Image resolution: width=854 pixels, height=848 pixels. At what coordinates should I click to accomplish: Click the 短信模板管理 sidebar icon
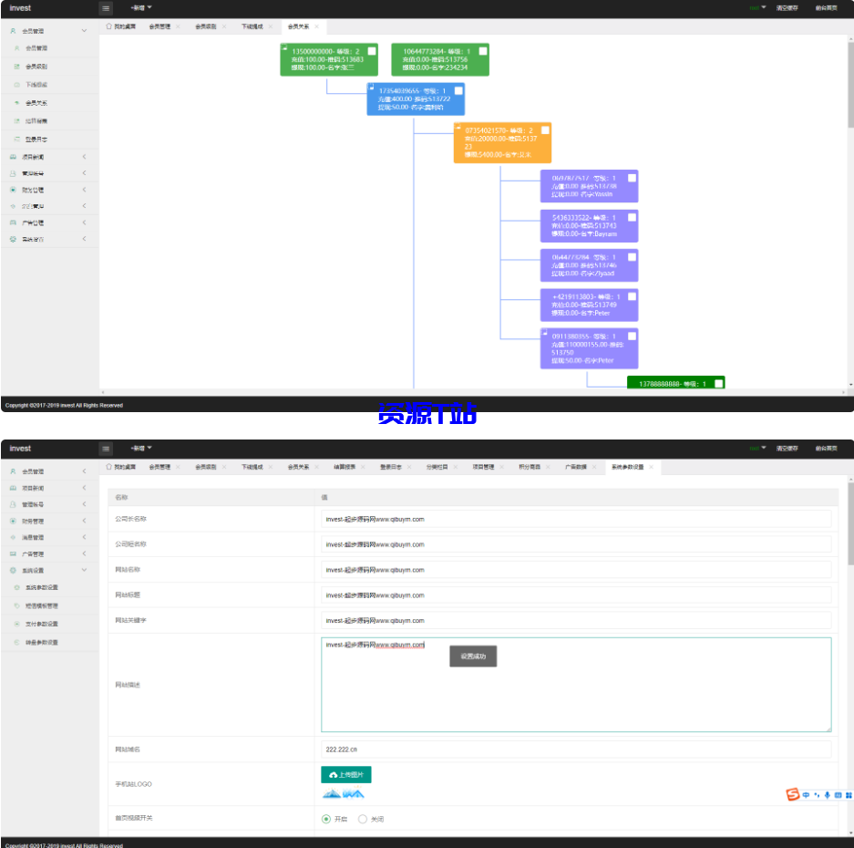17,605
